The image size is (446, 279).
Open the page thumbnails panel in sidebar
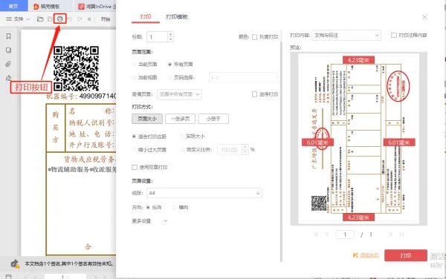[x=8, y=50]
